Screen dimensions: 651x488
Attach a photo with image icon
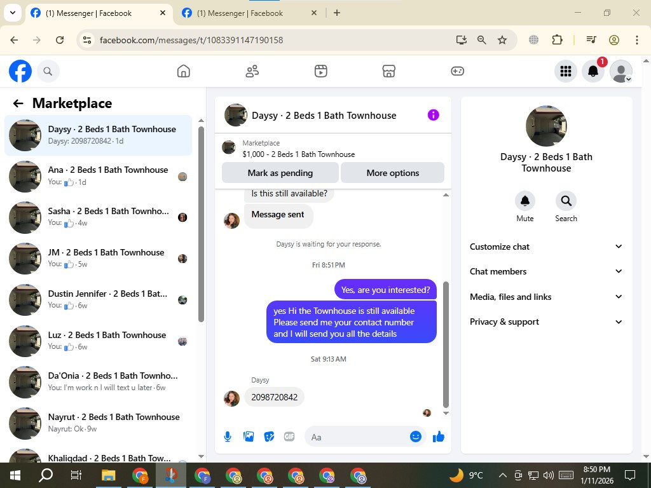[249, 437]
